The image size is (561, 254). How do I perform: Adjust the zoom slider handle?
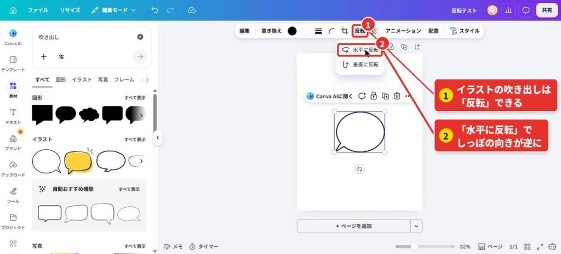(414, 246)
